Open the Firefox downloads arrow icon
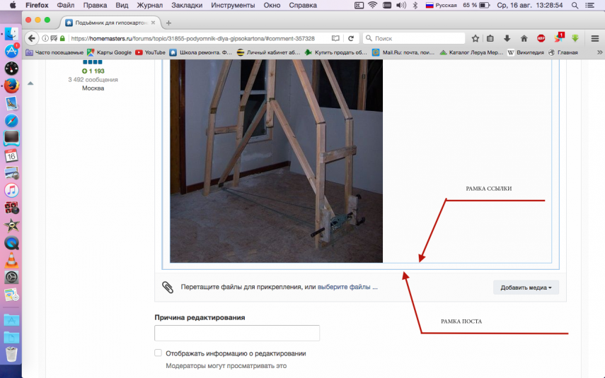The image size is (605, 378). pyautogui.click(x=507, y=38)
